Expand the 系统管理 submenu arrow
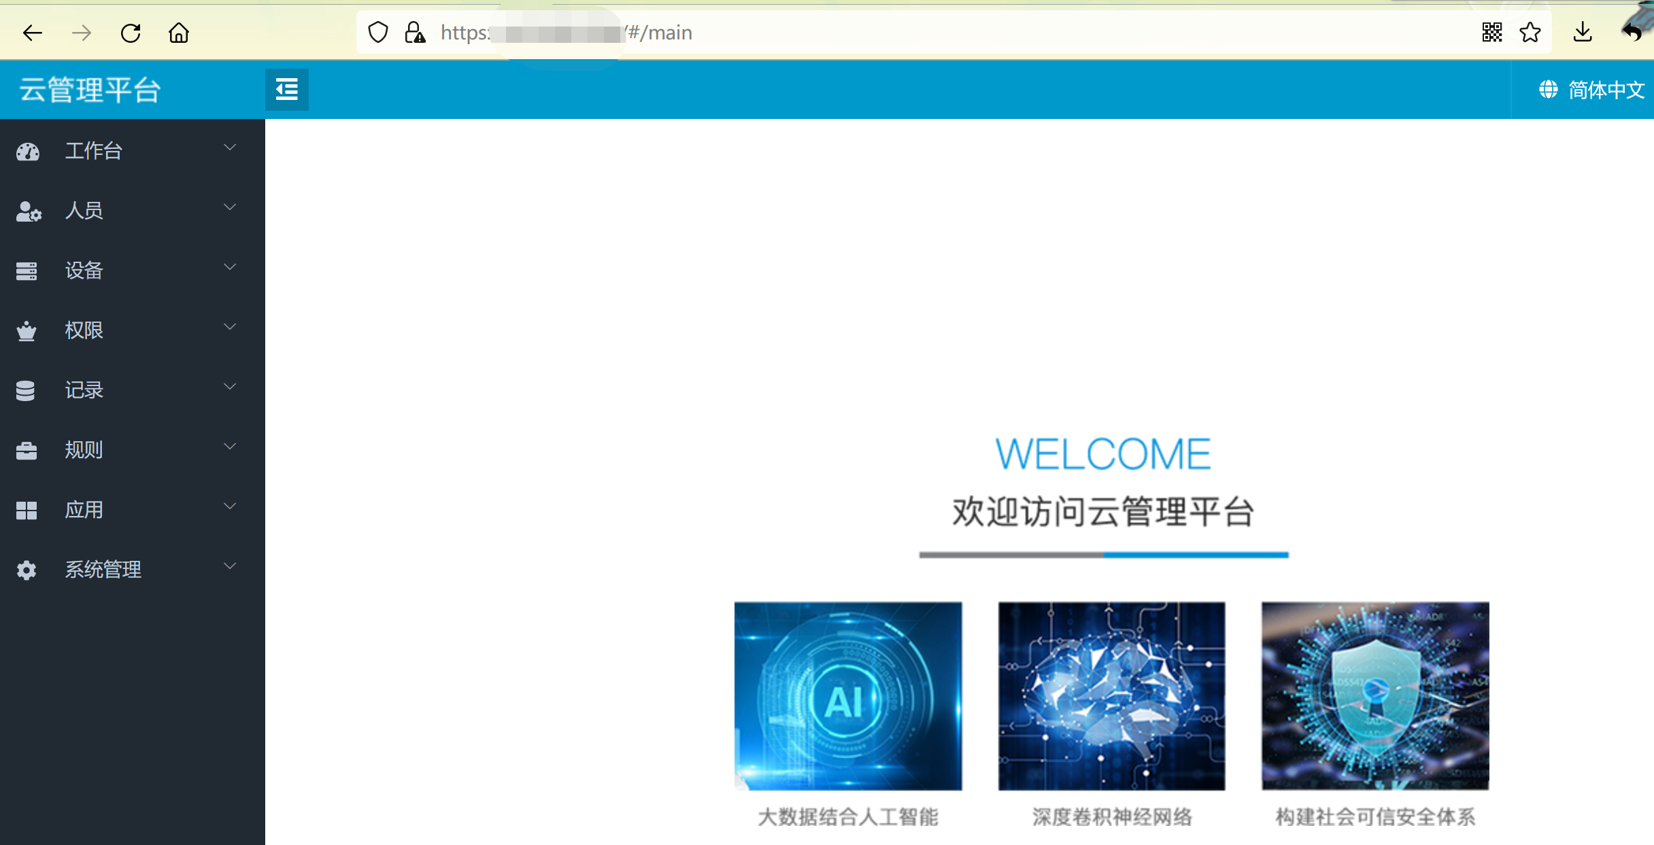The image size is (1654, 845). coord(230,566)
